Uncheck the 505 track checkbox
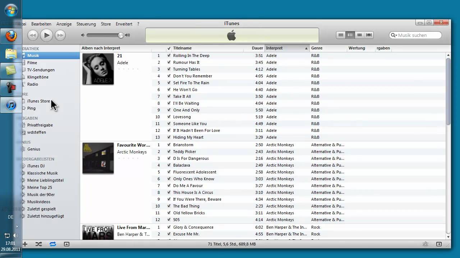 169,220
